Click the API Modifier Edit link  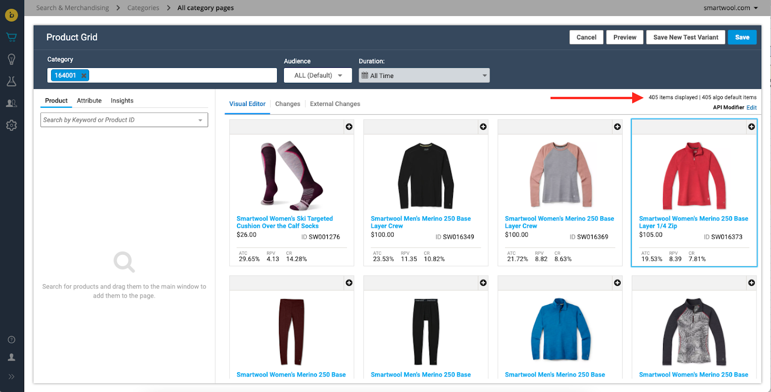(x=751, y=107)
